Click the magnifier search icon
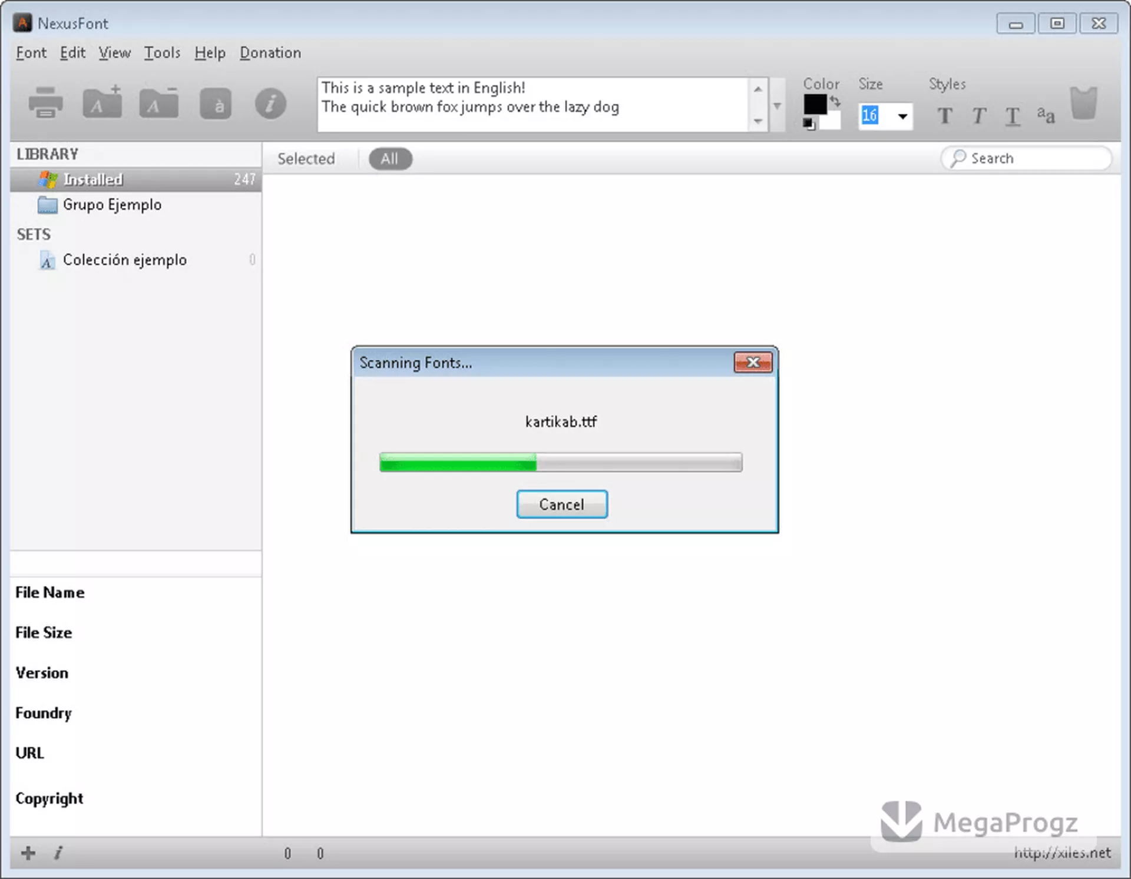Image resolution: width=1131 pixels, height=879 pixels. (x=958, y=158)
